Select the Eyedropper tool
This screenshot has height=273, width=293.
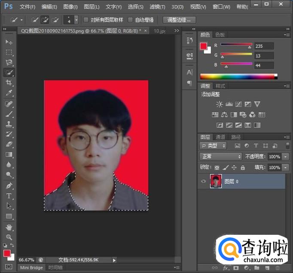pyautogui.click(x=9, y=93)
